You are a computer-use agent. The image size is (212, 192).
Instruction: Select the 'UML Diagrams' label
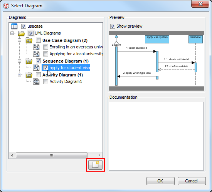(48, 33)
